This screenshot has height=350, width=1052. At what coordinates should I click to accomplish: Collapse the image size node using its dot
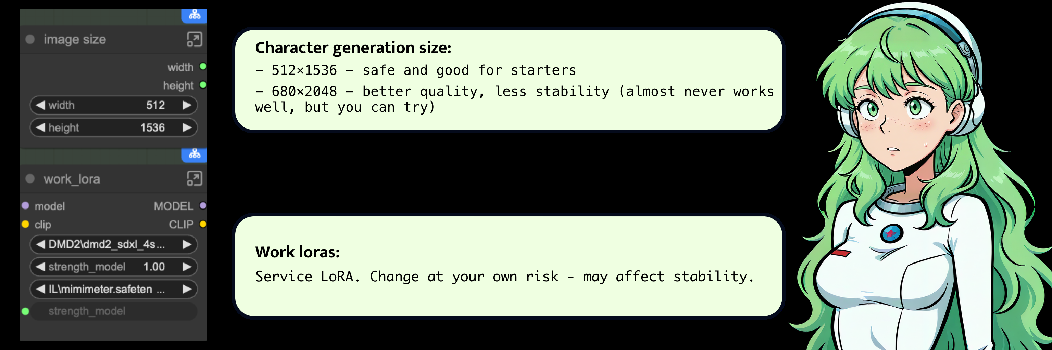pyautogui.click(x=30, y=39)
